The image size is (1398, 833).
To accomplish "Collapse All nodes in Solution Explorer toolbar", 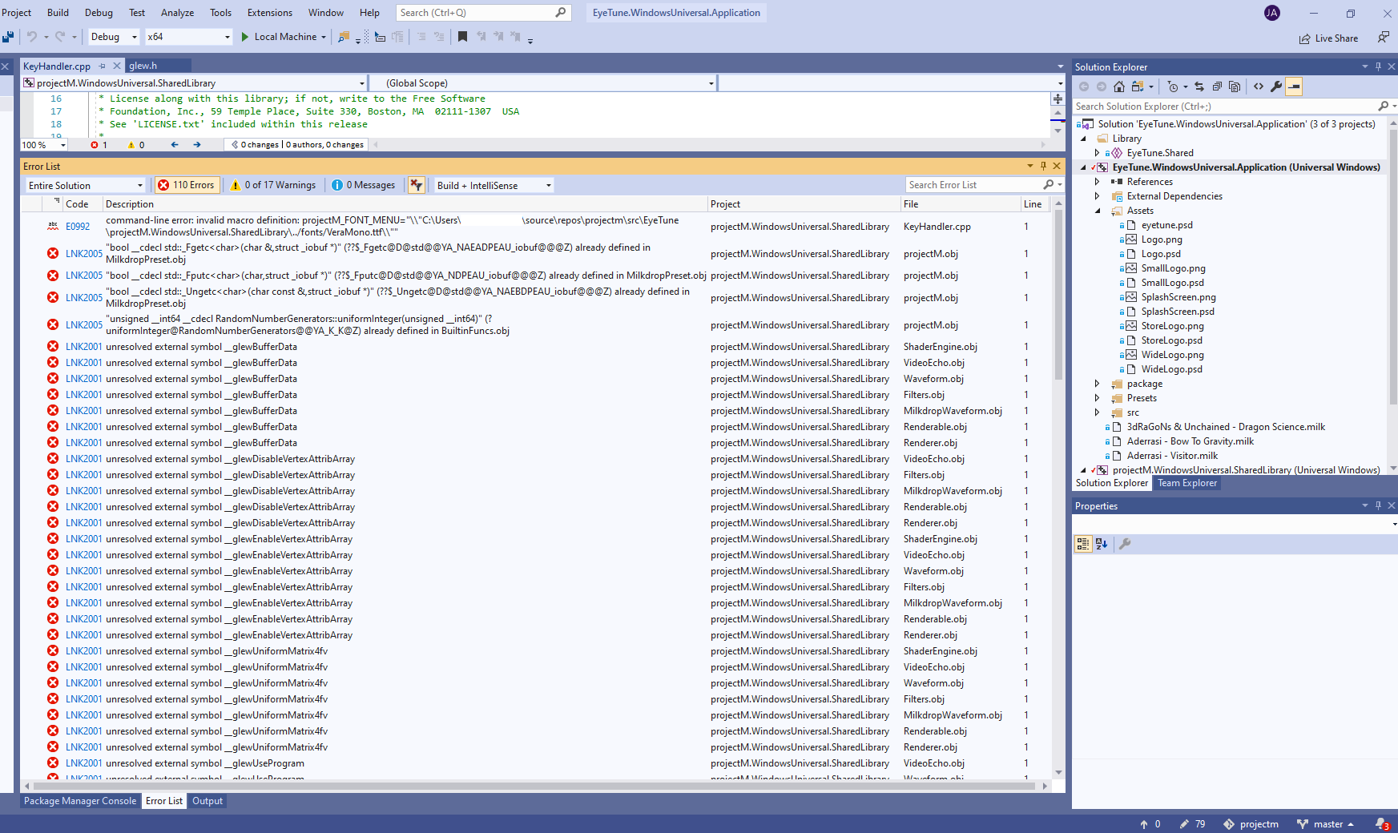I will (x=1217, y=87).
